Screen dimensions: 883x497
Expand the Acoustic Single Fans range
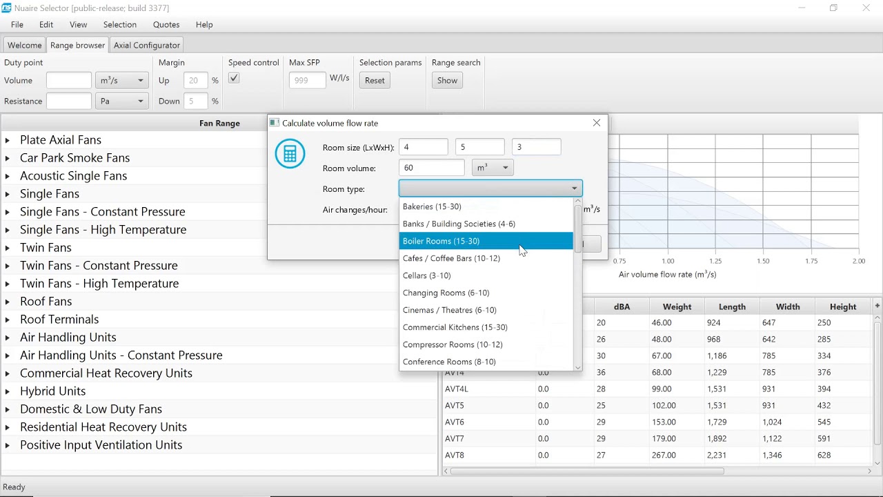(8, 176)
